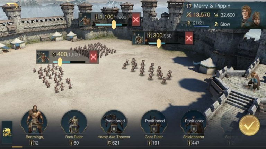
Task: Confirm formation with the gold checkmark button
Action: point(249,125)
